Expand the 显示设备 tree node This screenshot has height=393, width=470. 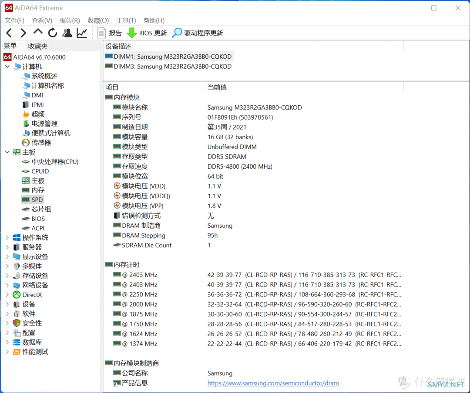tap(7, 256)
